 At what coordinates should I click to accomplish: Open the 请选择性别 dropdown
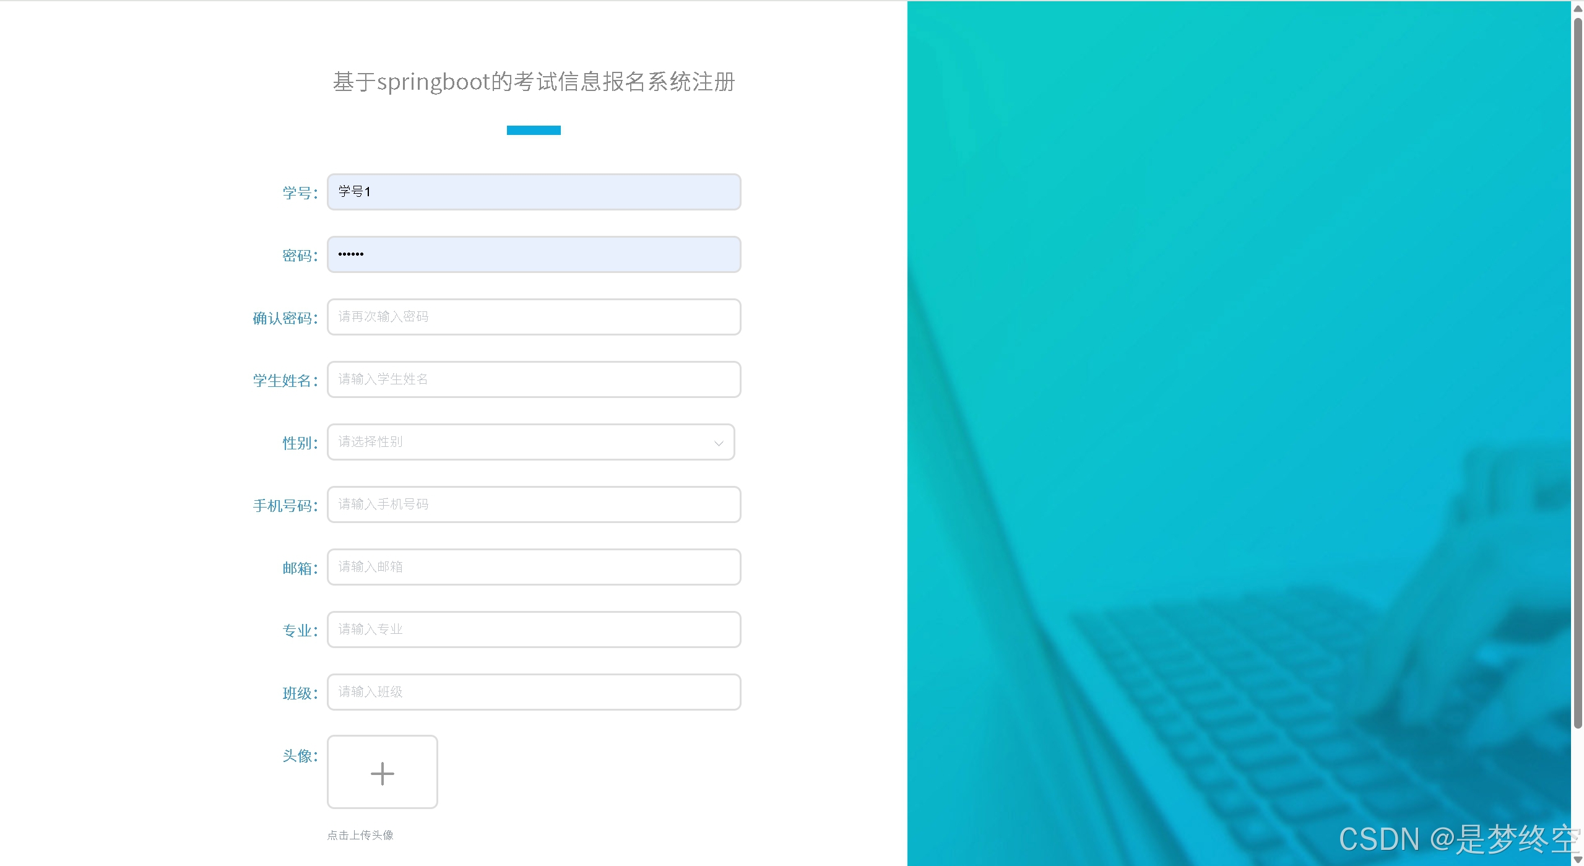pyautogui.click(x=530, y=442)
